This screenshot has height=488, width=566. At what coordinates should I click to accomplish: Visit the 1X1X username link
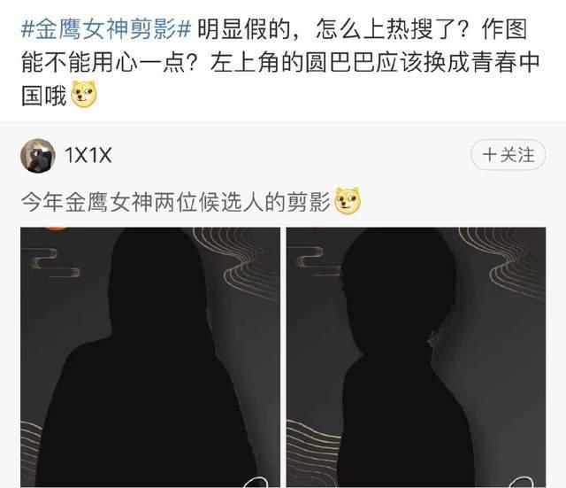88,156
